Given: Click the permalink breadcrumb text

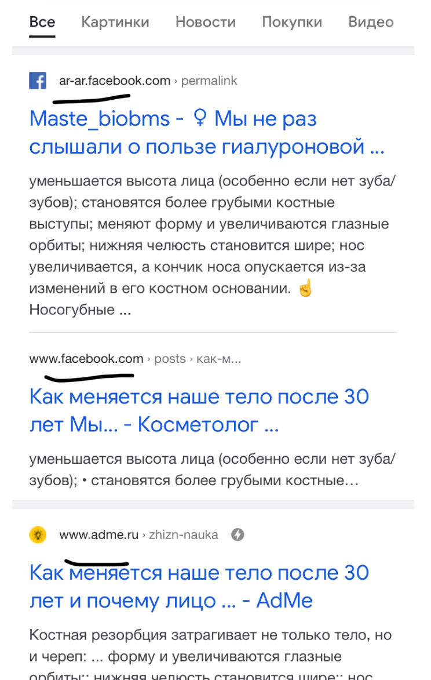Looking at the screenshot, I should [x=209, y=81].
